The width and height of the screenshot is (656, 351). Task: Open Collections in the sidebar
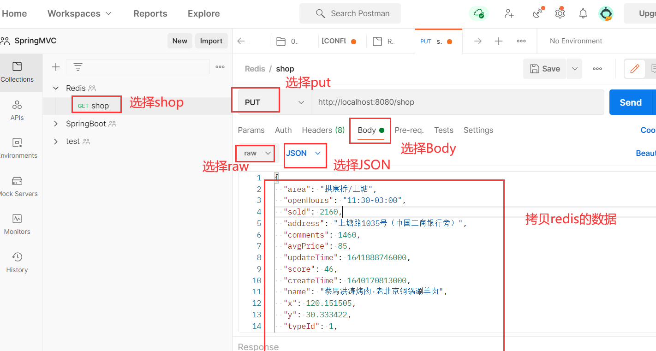pyautogui.click(x=17, y=72)
